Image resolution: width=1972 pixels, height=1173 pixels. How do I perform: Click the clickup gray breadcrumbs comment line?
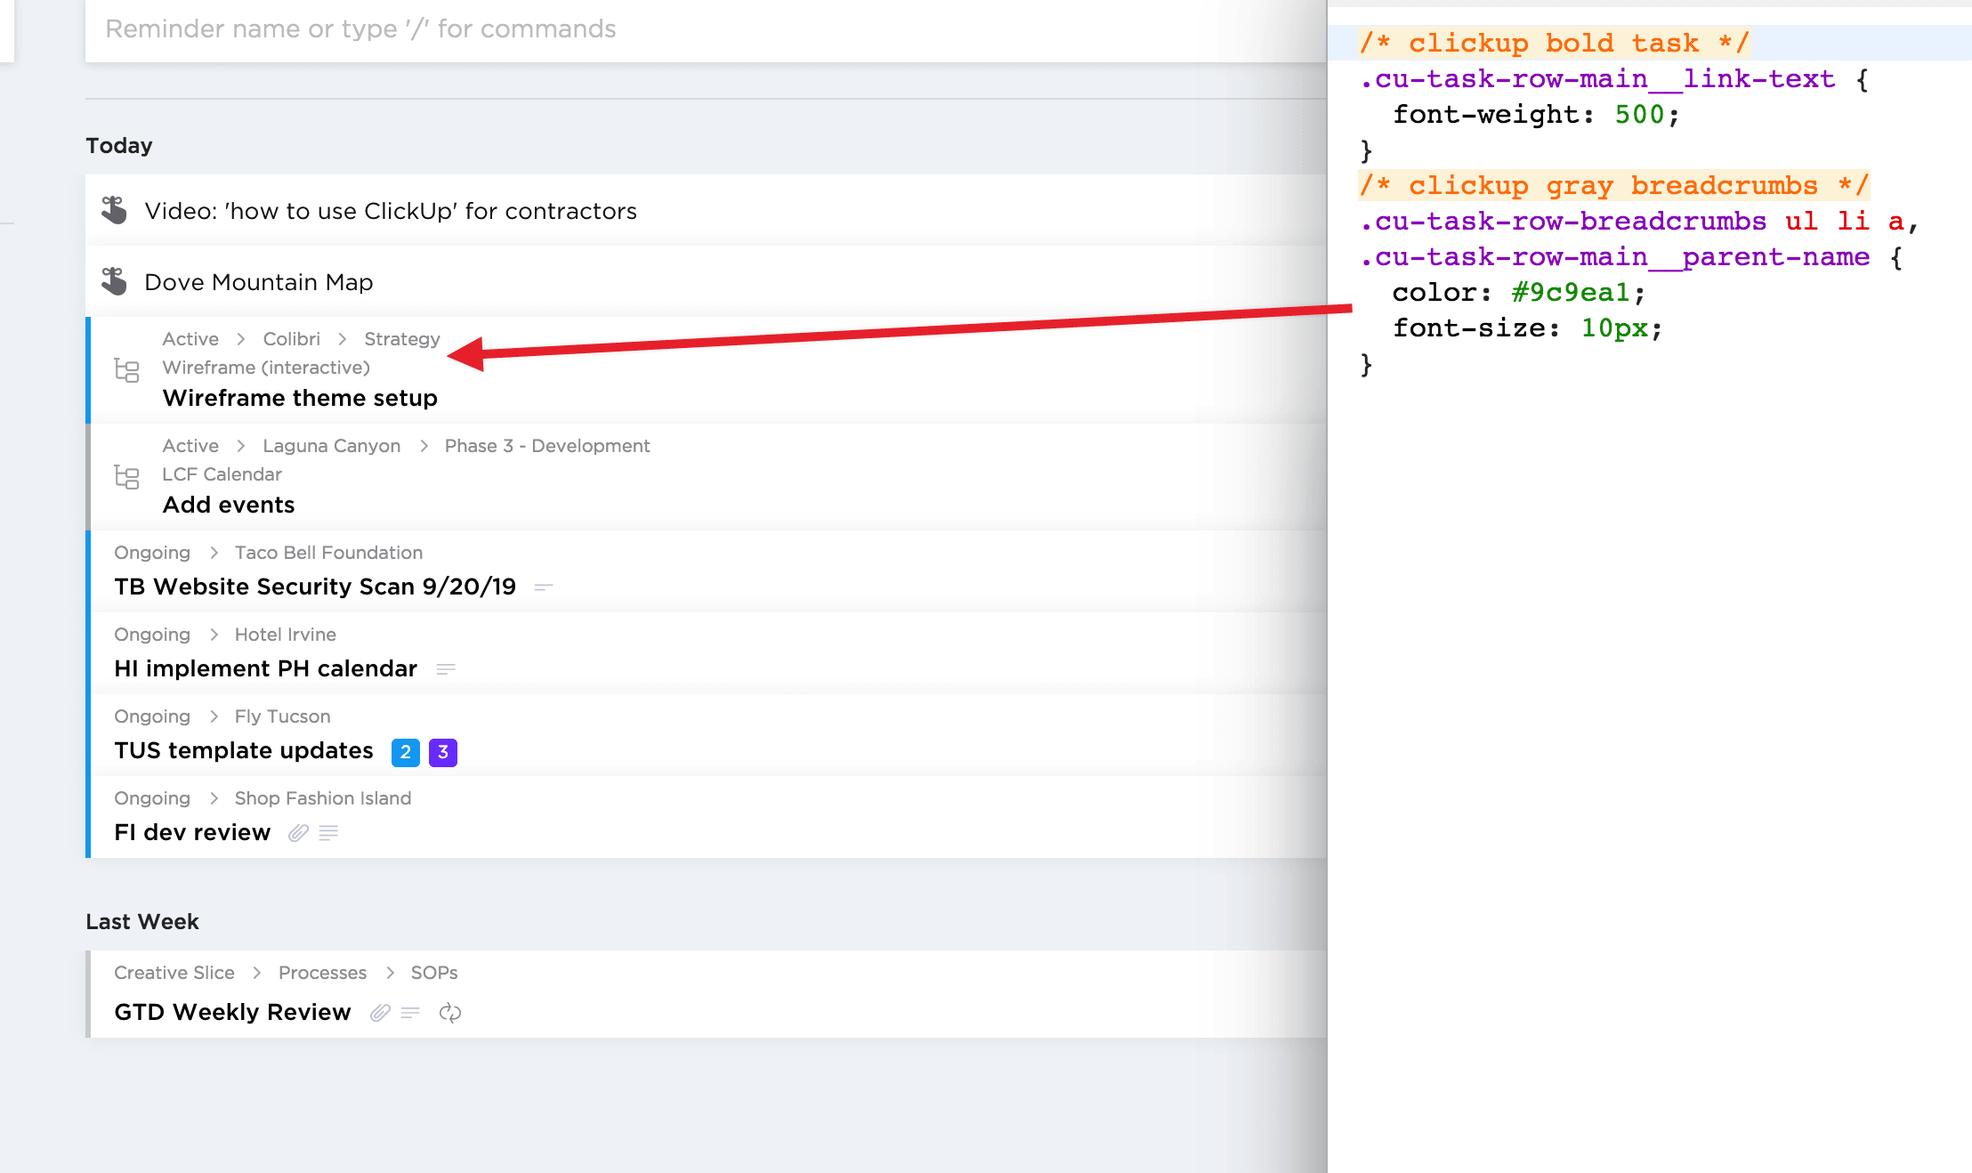[1613, 185]
